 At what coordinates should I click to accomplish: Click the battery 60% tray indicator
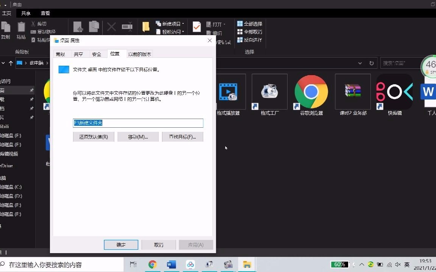[339, 264]
